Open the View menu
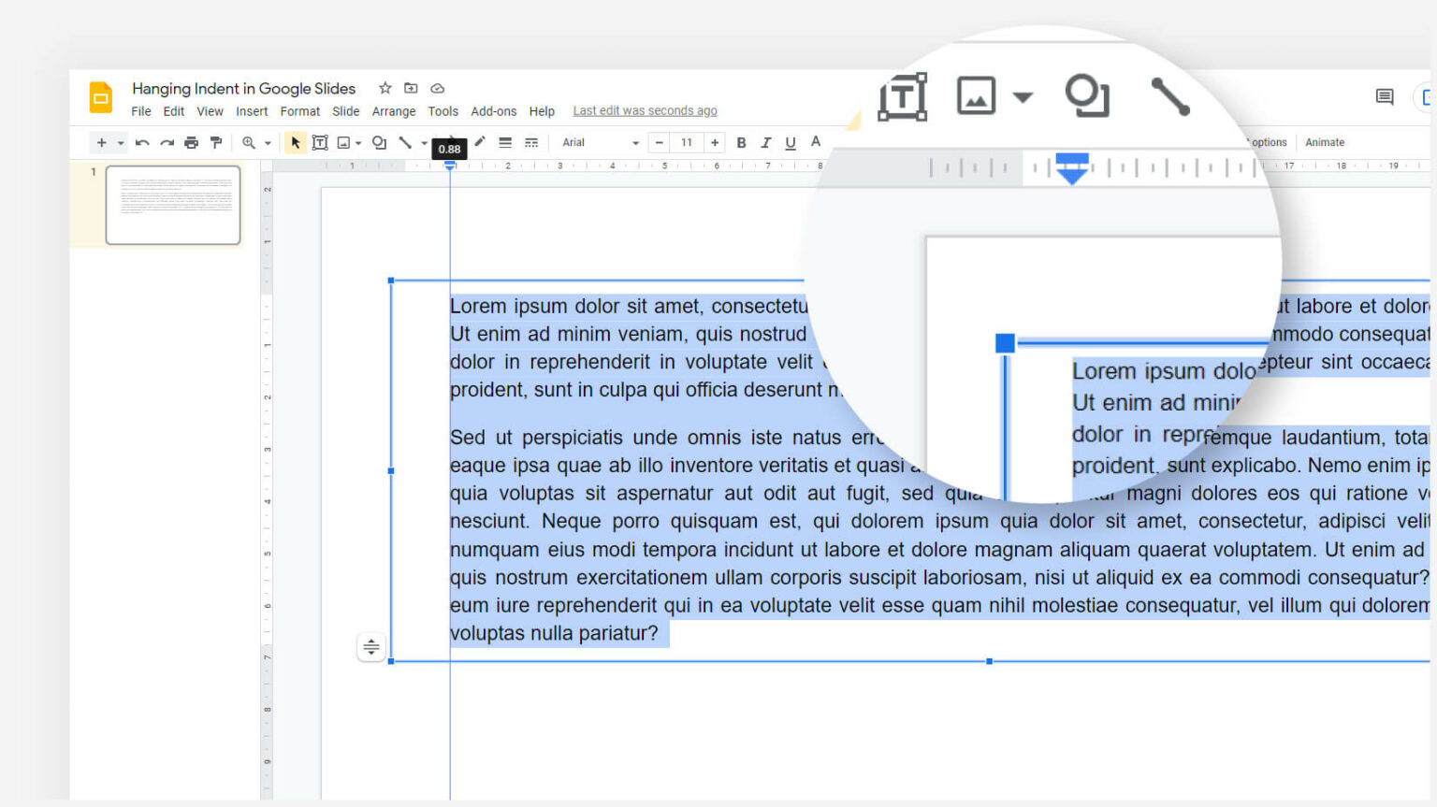This screenshot has width=1437, height=807. [210, 111]
